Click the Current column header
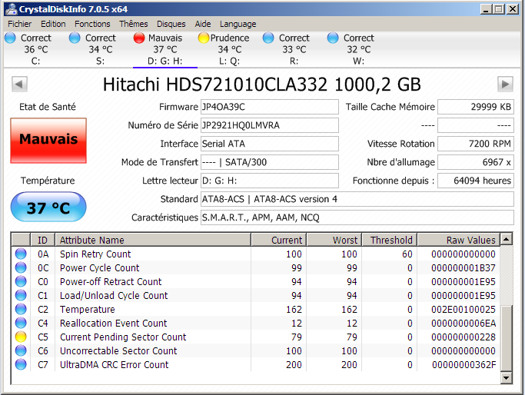Viewport: 525px width, 395px height. click(278, 240)
